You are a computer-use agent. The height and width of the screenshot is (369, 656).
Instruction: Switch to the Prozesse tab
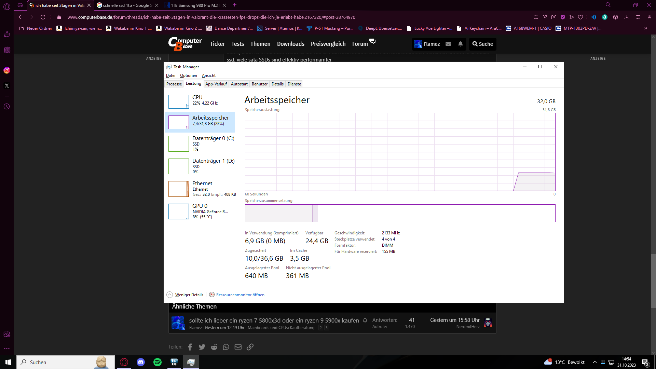(174, 84)
